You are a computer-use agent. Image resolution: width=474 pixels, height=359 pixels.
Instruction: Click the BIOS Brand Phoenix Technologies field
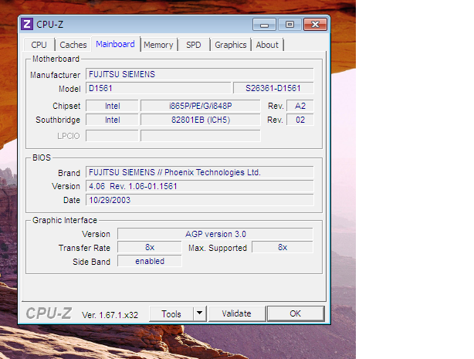pos(200,172)
